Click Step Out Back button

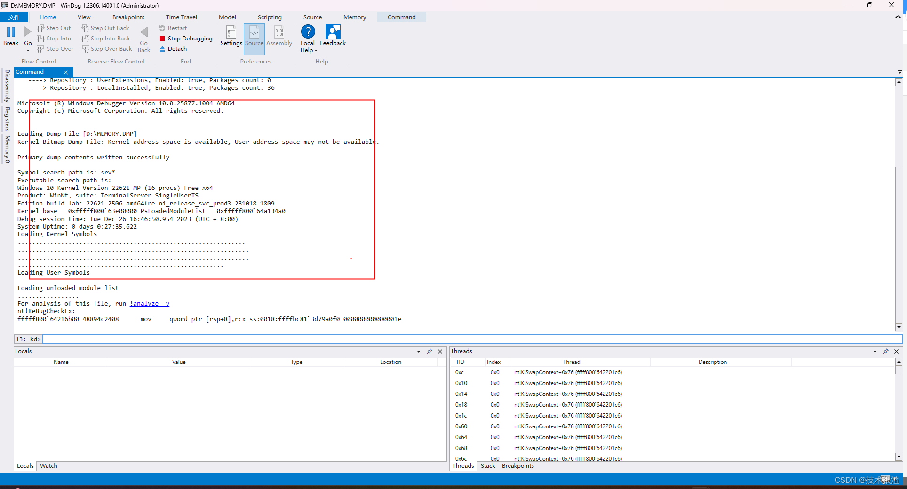tap(105, 28)
